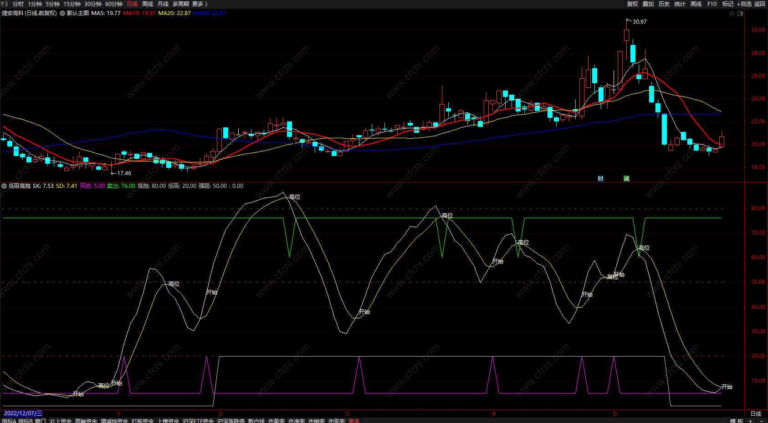The height and width of the screenshot is (423, 768).
Task: Click the 2022/12/07 date label on timeline
Action: (x=23, y=413)
